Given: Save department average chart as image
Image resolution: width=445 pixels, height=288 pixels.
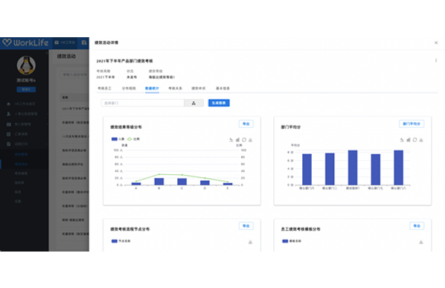Looking at the screenshot, I should click(421, 140).
